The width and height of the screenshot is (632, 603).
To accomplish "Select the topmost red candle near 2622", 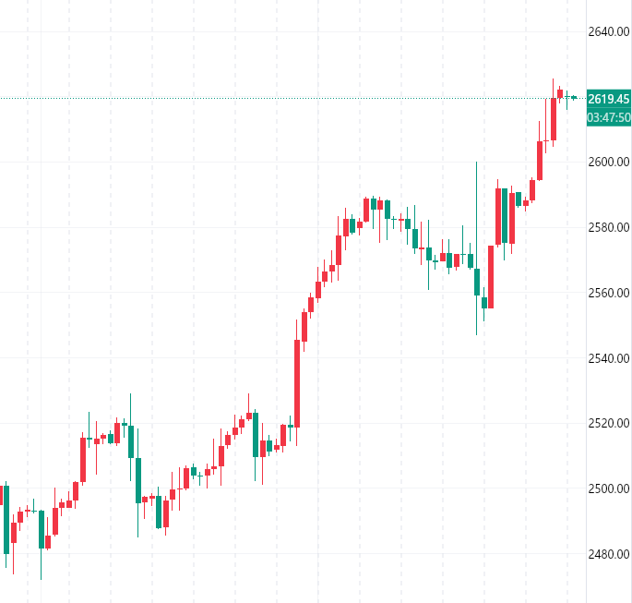I will 560,92.
